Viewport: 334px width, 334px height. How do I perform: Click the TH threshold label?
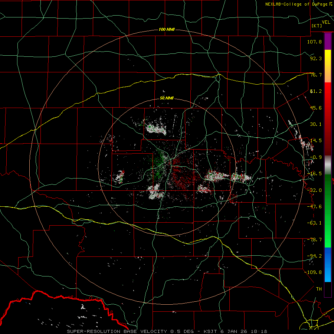click(x=319, y=289)
